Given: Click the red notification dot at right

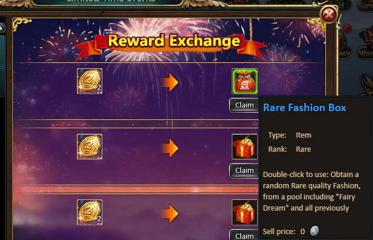Looking at the screenshot, I should tap(348, 29).
